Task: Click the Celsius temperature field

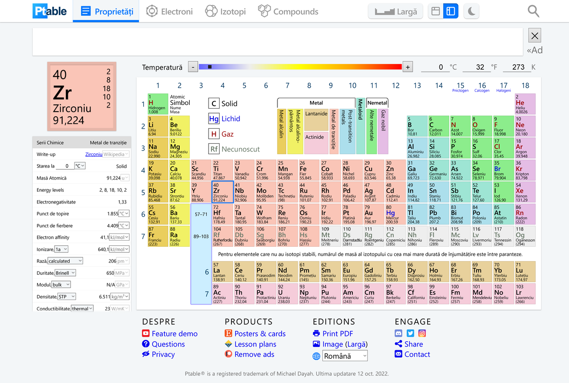Action: pos(435,67)
